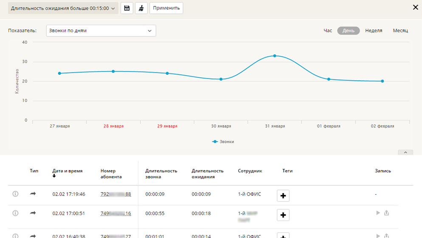The image size is (422, 238).
Task: Sort table by Дата и время column
Action: pyautogui.click(x=67, y=171)
